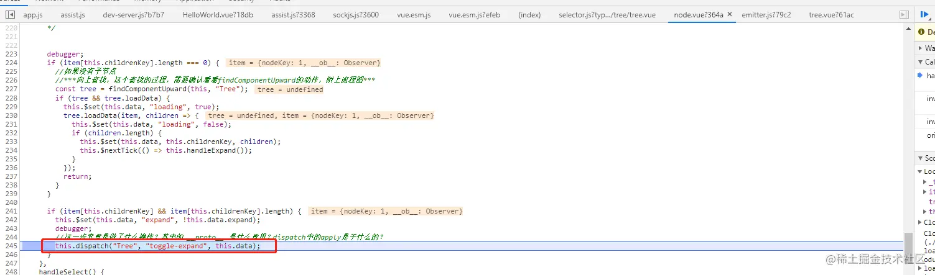Open the leftmost assist.js tab
The height and width of the screenshot is (275, 935).
72,14
